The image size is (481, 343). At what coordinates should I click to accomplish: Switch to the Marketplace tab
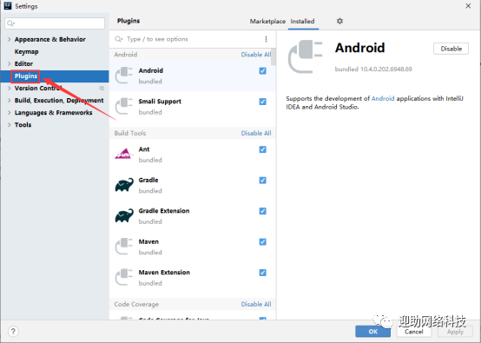click(x=267, y=21)
